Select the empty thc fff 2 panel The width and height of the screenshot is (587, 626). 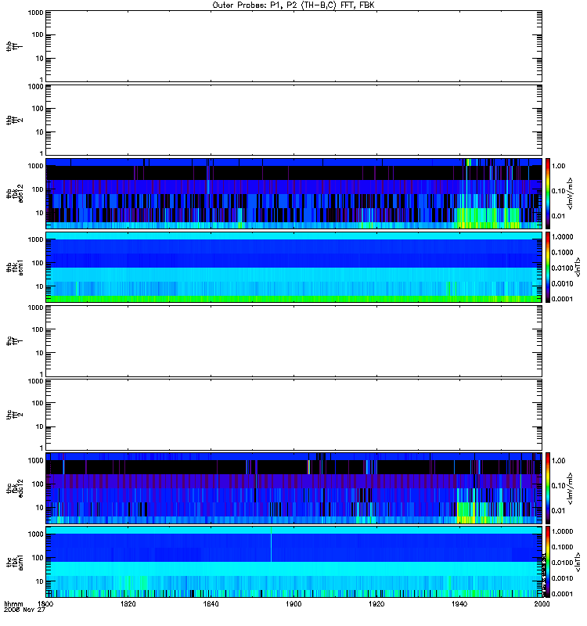pyautogui.click(x=293, y=415)
